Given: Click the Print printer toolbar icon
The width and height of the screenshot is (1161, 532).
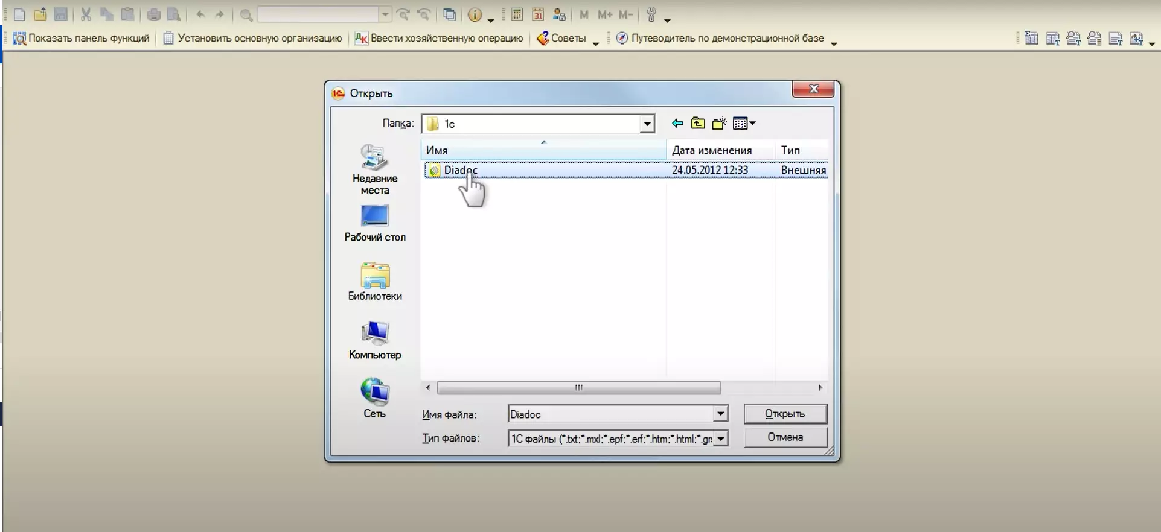Looking at the screenshot, I should tap(154, 14).
